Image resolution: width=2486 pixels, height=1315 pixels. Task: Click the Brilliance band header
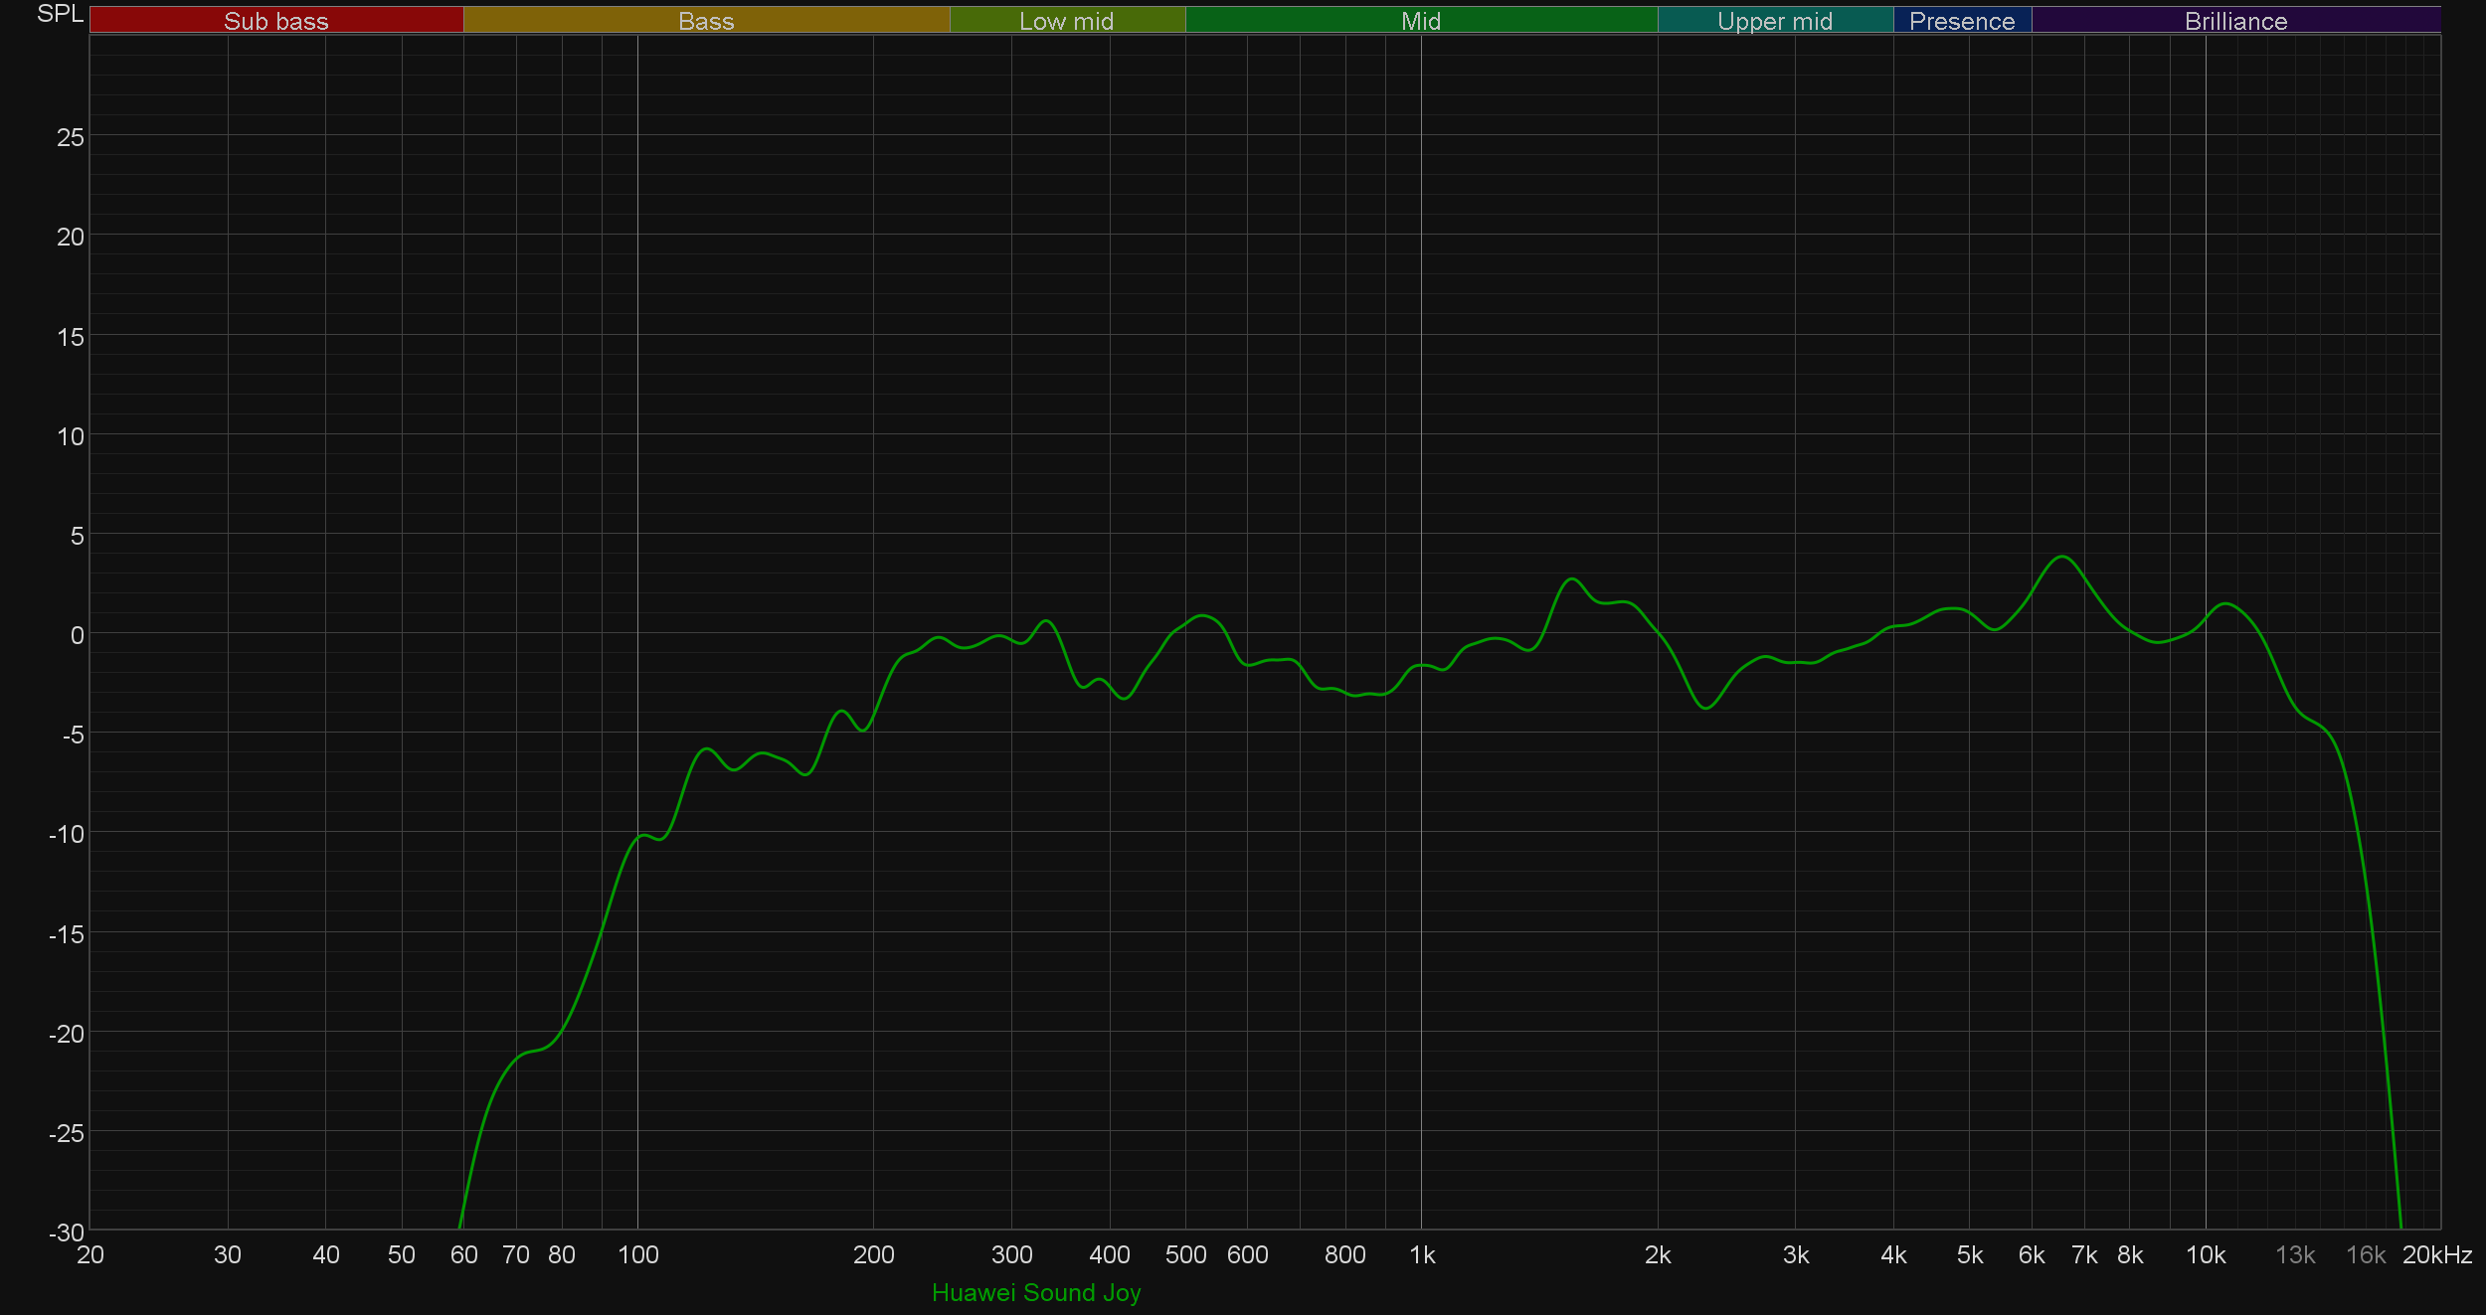(x=2235, y=21)
